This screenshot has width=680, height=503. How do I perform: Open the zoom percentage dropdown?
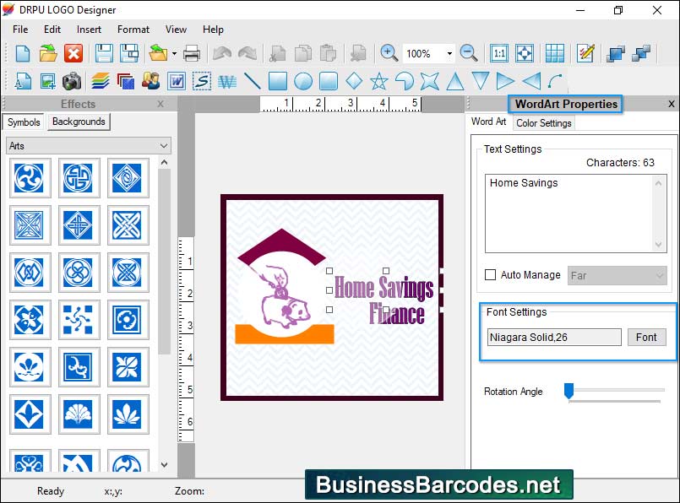click(x=449, y=52)
